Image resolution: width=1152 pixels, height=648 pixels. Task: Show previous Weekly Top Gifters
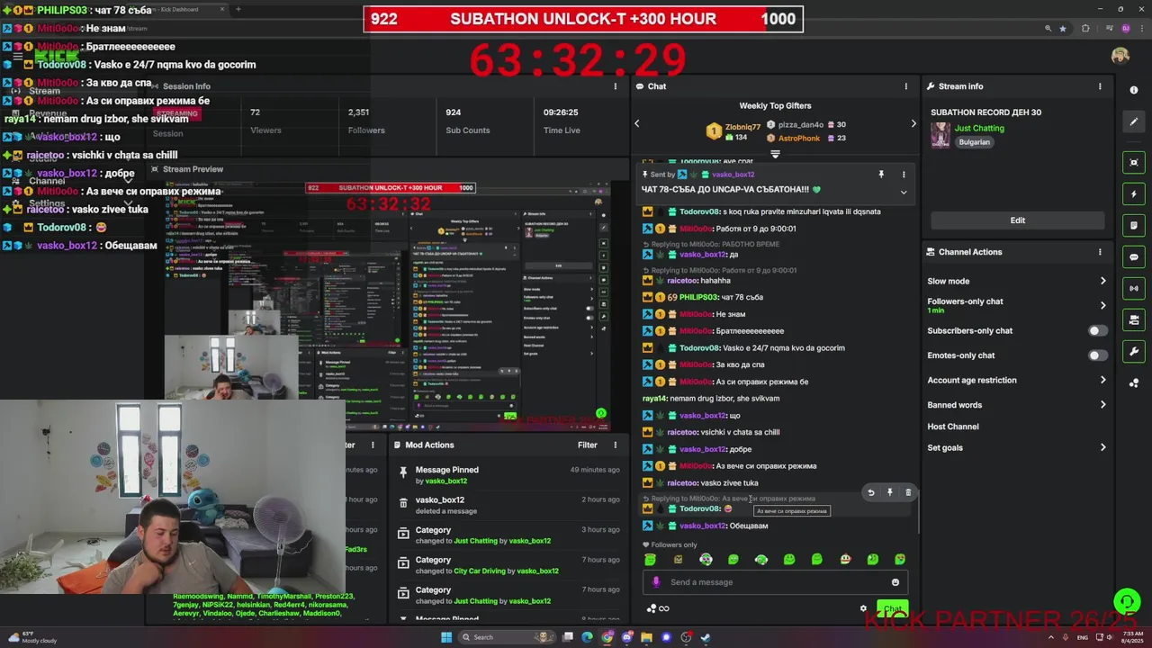click(637, 124)
